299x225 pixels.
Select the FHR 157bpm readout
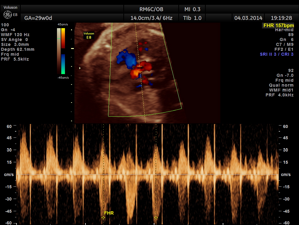(278, 26)
